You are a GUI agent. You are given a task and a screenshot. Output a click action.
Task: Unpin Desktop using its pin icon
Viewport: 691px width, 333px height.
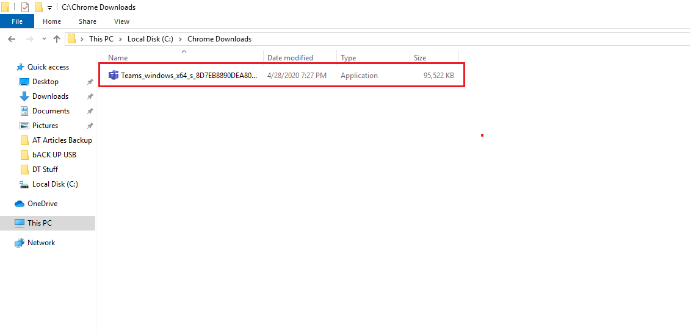pyautogui.click(x=90, y=82)
